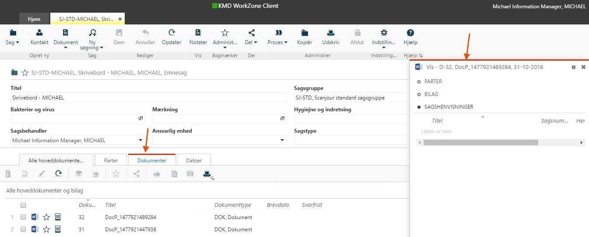Check the box for document 32

[23, 217]
